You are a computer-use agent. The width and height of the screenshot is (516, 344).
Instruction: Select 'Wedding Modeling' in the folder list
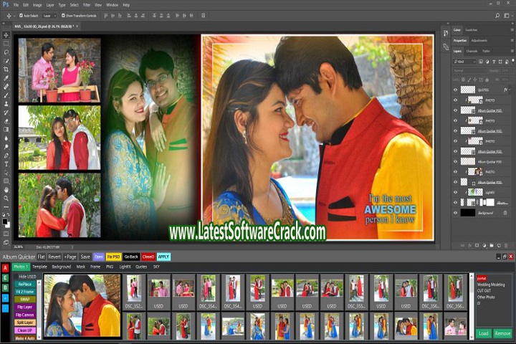click(491, 285)
